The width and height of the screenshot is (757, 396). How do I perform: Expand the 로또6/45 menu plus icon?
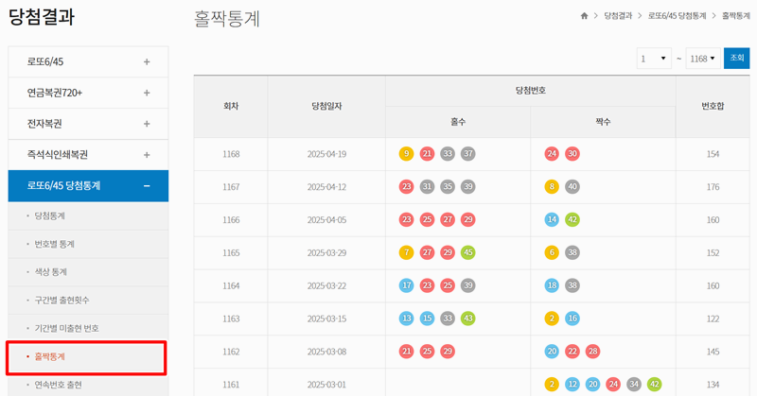[x=147, y=61]
